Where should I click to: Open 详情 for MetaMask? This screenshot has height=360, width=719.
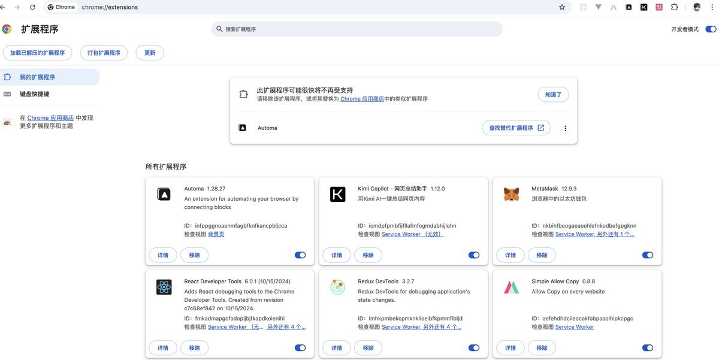coord(510,255)
